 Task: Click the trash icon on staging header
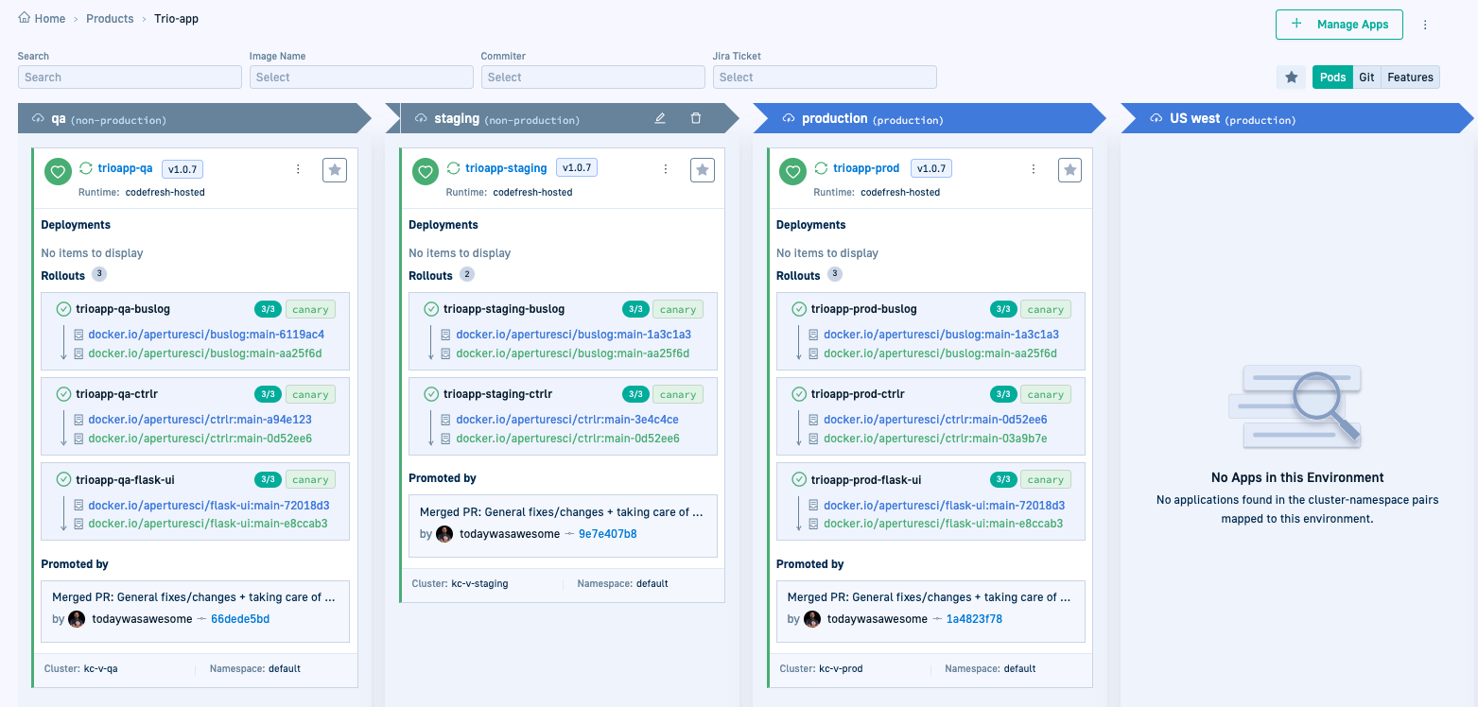(696, 118)
